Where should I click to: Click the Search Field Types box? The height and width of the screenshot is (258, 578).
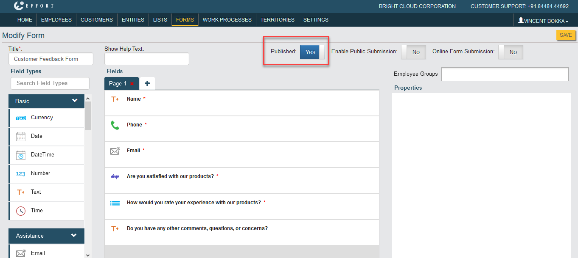pyautogui.click(x=50, y=83)
